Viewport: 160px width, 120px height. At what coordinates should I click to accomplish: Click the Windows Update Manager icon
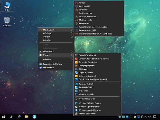(x=76, y=110)
